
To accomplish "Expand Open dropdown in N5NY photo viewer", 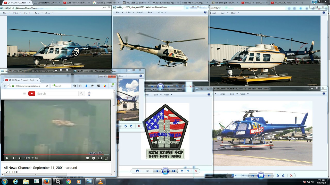I will (244, 94).
